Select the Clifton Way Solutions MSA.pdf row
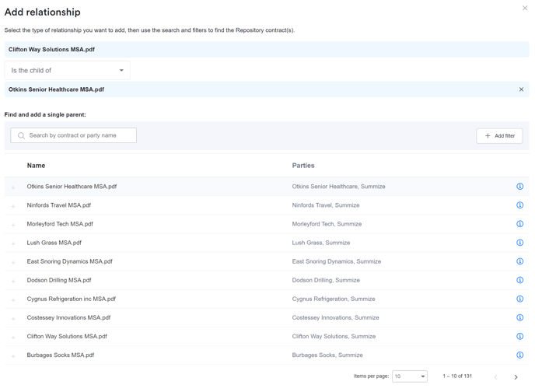Image resolution: width=535 pixels, height=392 pixels. click(67, 337)
